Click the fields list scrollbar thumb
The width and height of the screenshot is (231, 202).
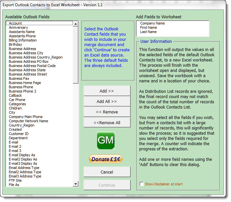(75, 55)
